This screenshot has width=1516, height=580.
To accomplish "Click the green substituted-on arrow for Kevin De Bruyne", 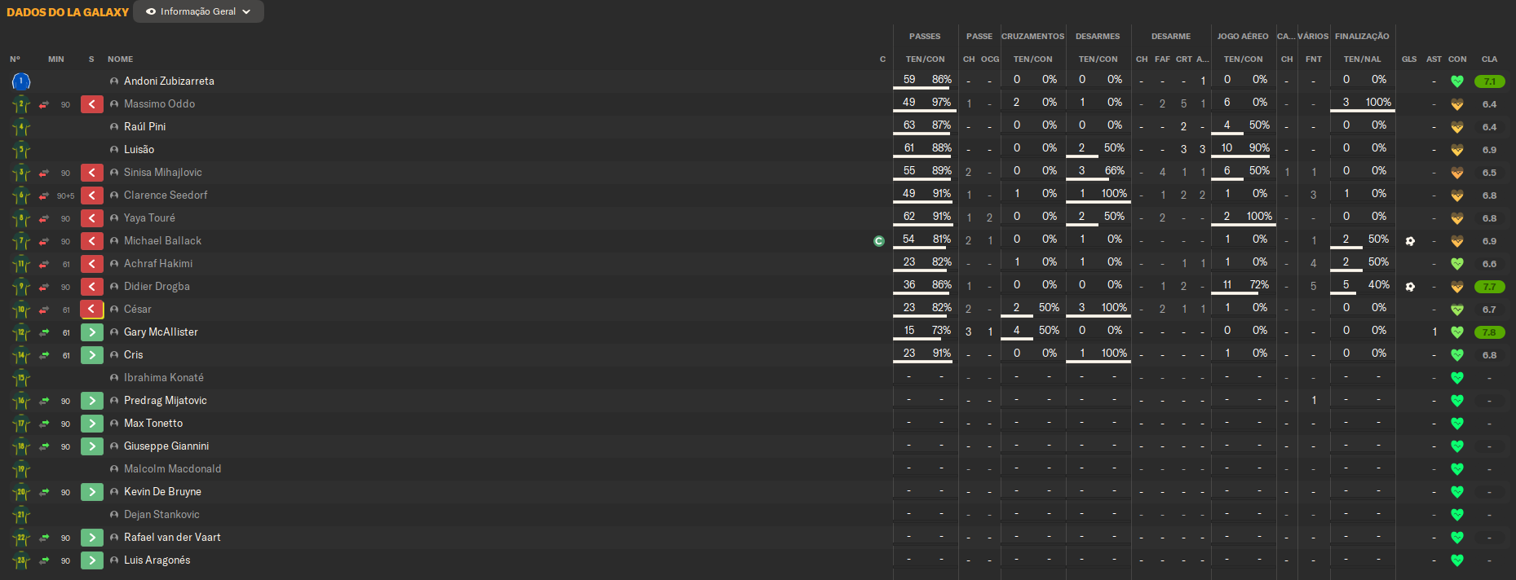I will point(92,492).
